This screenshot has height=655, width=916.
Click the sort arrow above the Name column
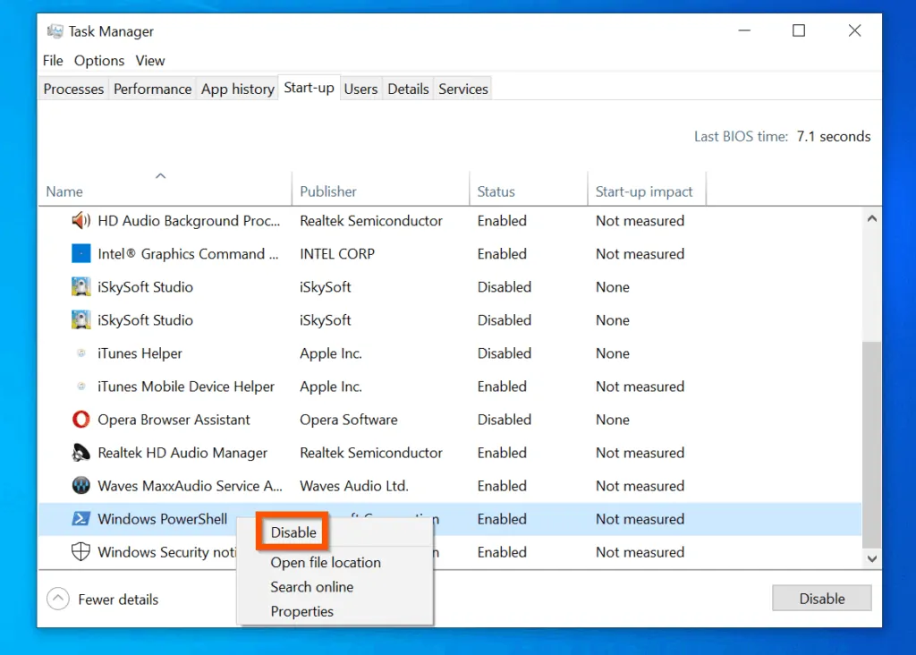(x=161, y=176)
